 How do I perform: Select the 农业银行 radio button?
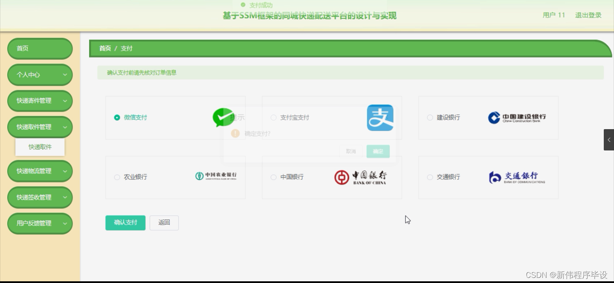click(x=117, y=177)
